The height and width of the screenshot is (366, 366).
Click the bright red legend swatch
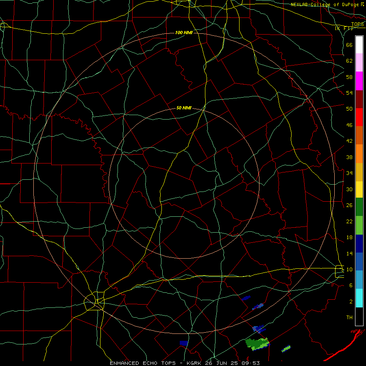click(359, 117)
